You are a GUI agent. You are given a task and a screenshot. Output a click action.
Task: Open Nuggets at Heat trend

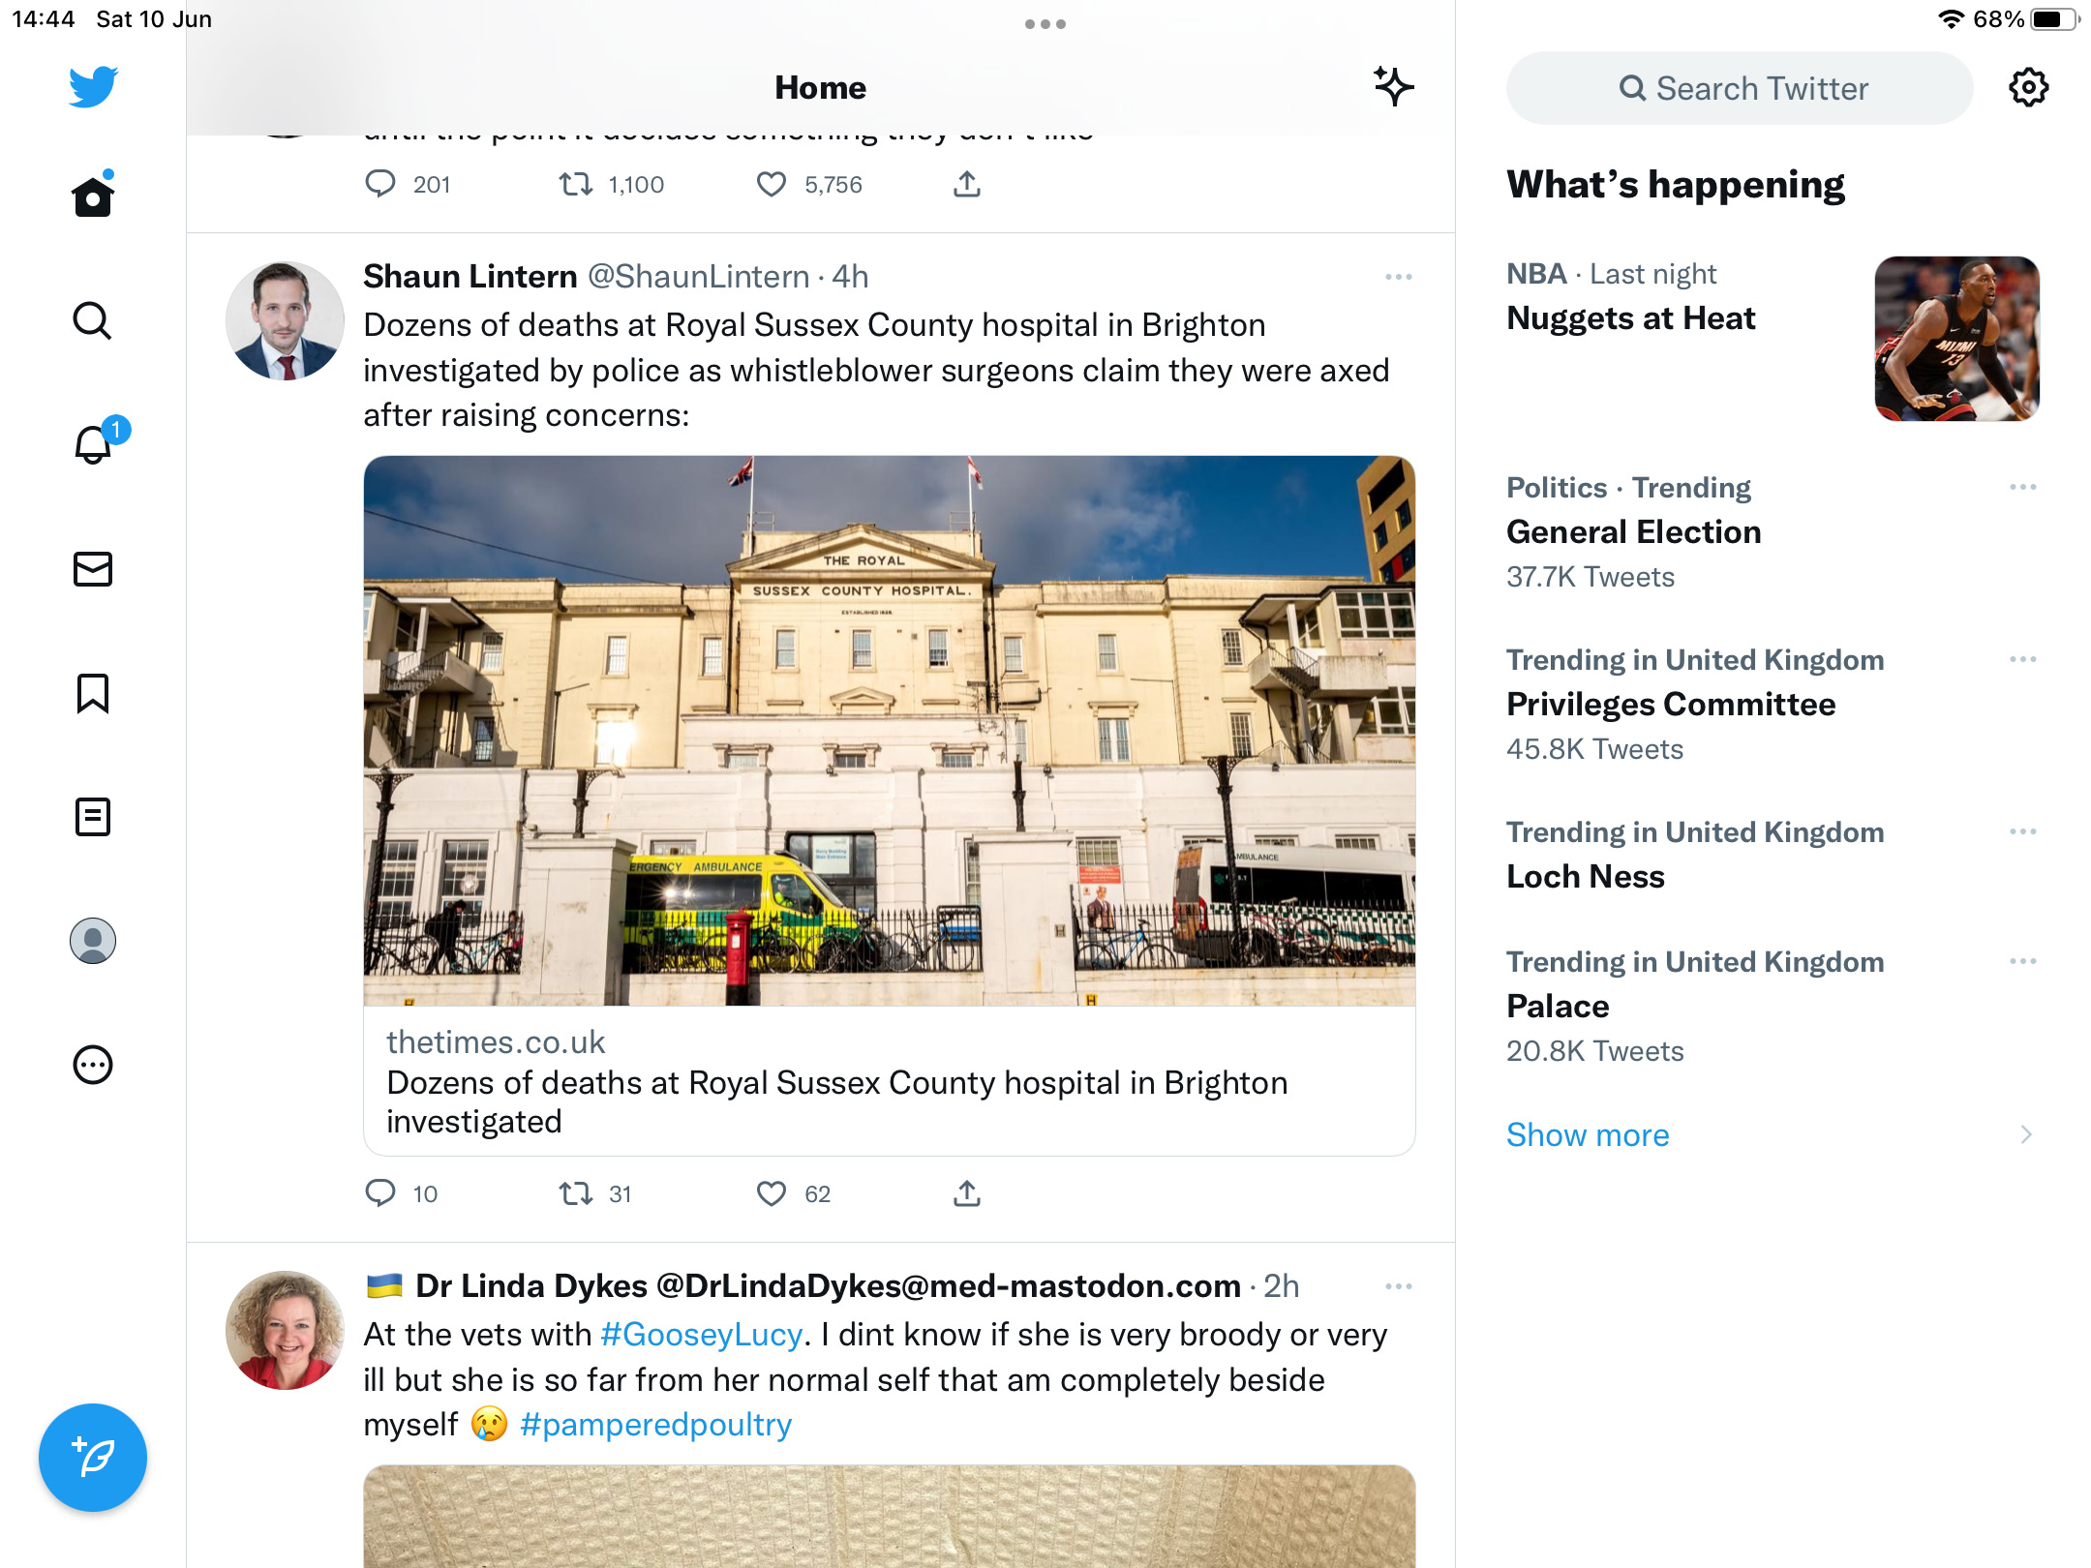[1630, 318]
